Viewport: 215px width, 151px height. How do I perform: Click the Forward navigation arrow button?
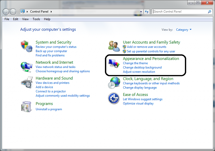click(13, 12)
